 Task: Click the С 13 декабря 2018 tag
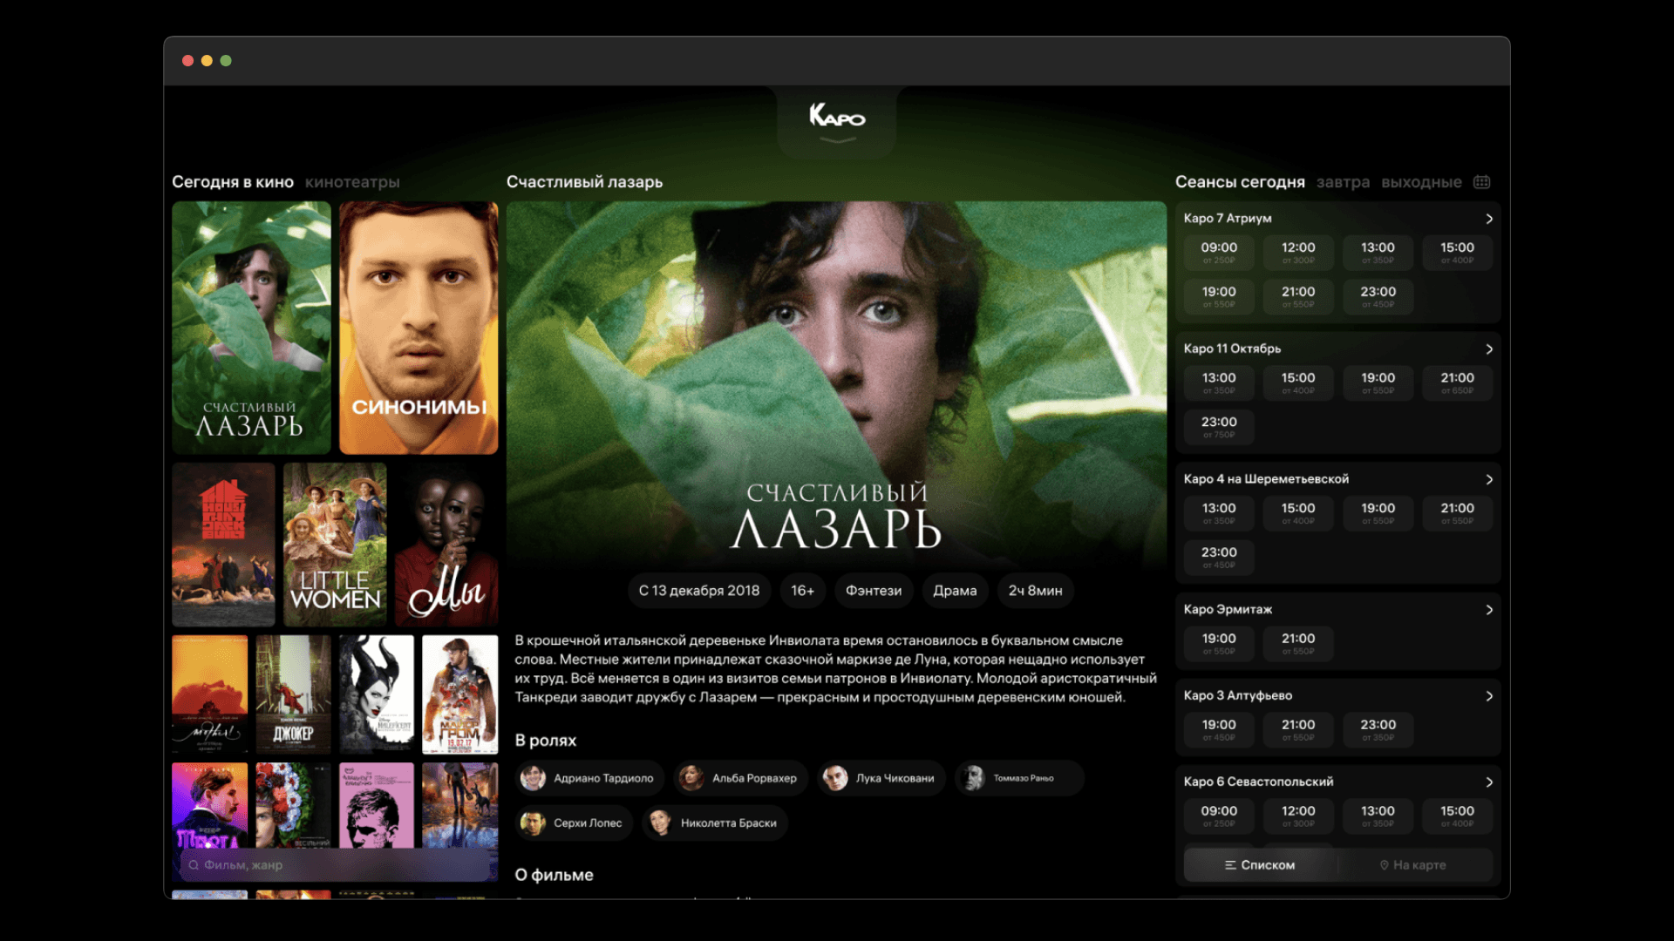(x=699, y=591)
